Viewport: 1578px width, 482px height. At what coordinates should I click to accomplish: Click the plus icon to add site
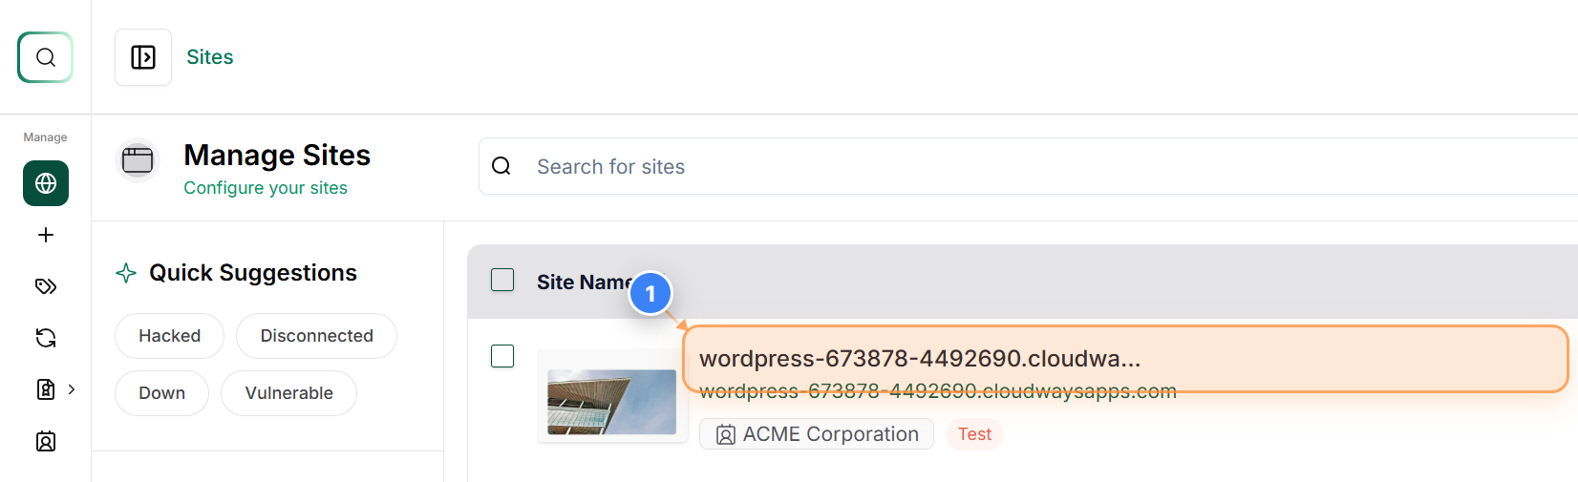(46, 235)
